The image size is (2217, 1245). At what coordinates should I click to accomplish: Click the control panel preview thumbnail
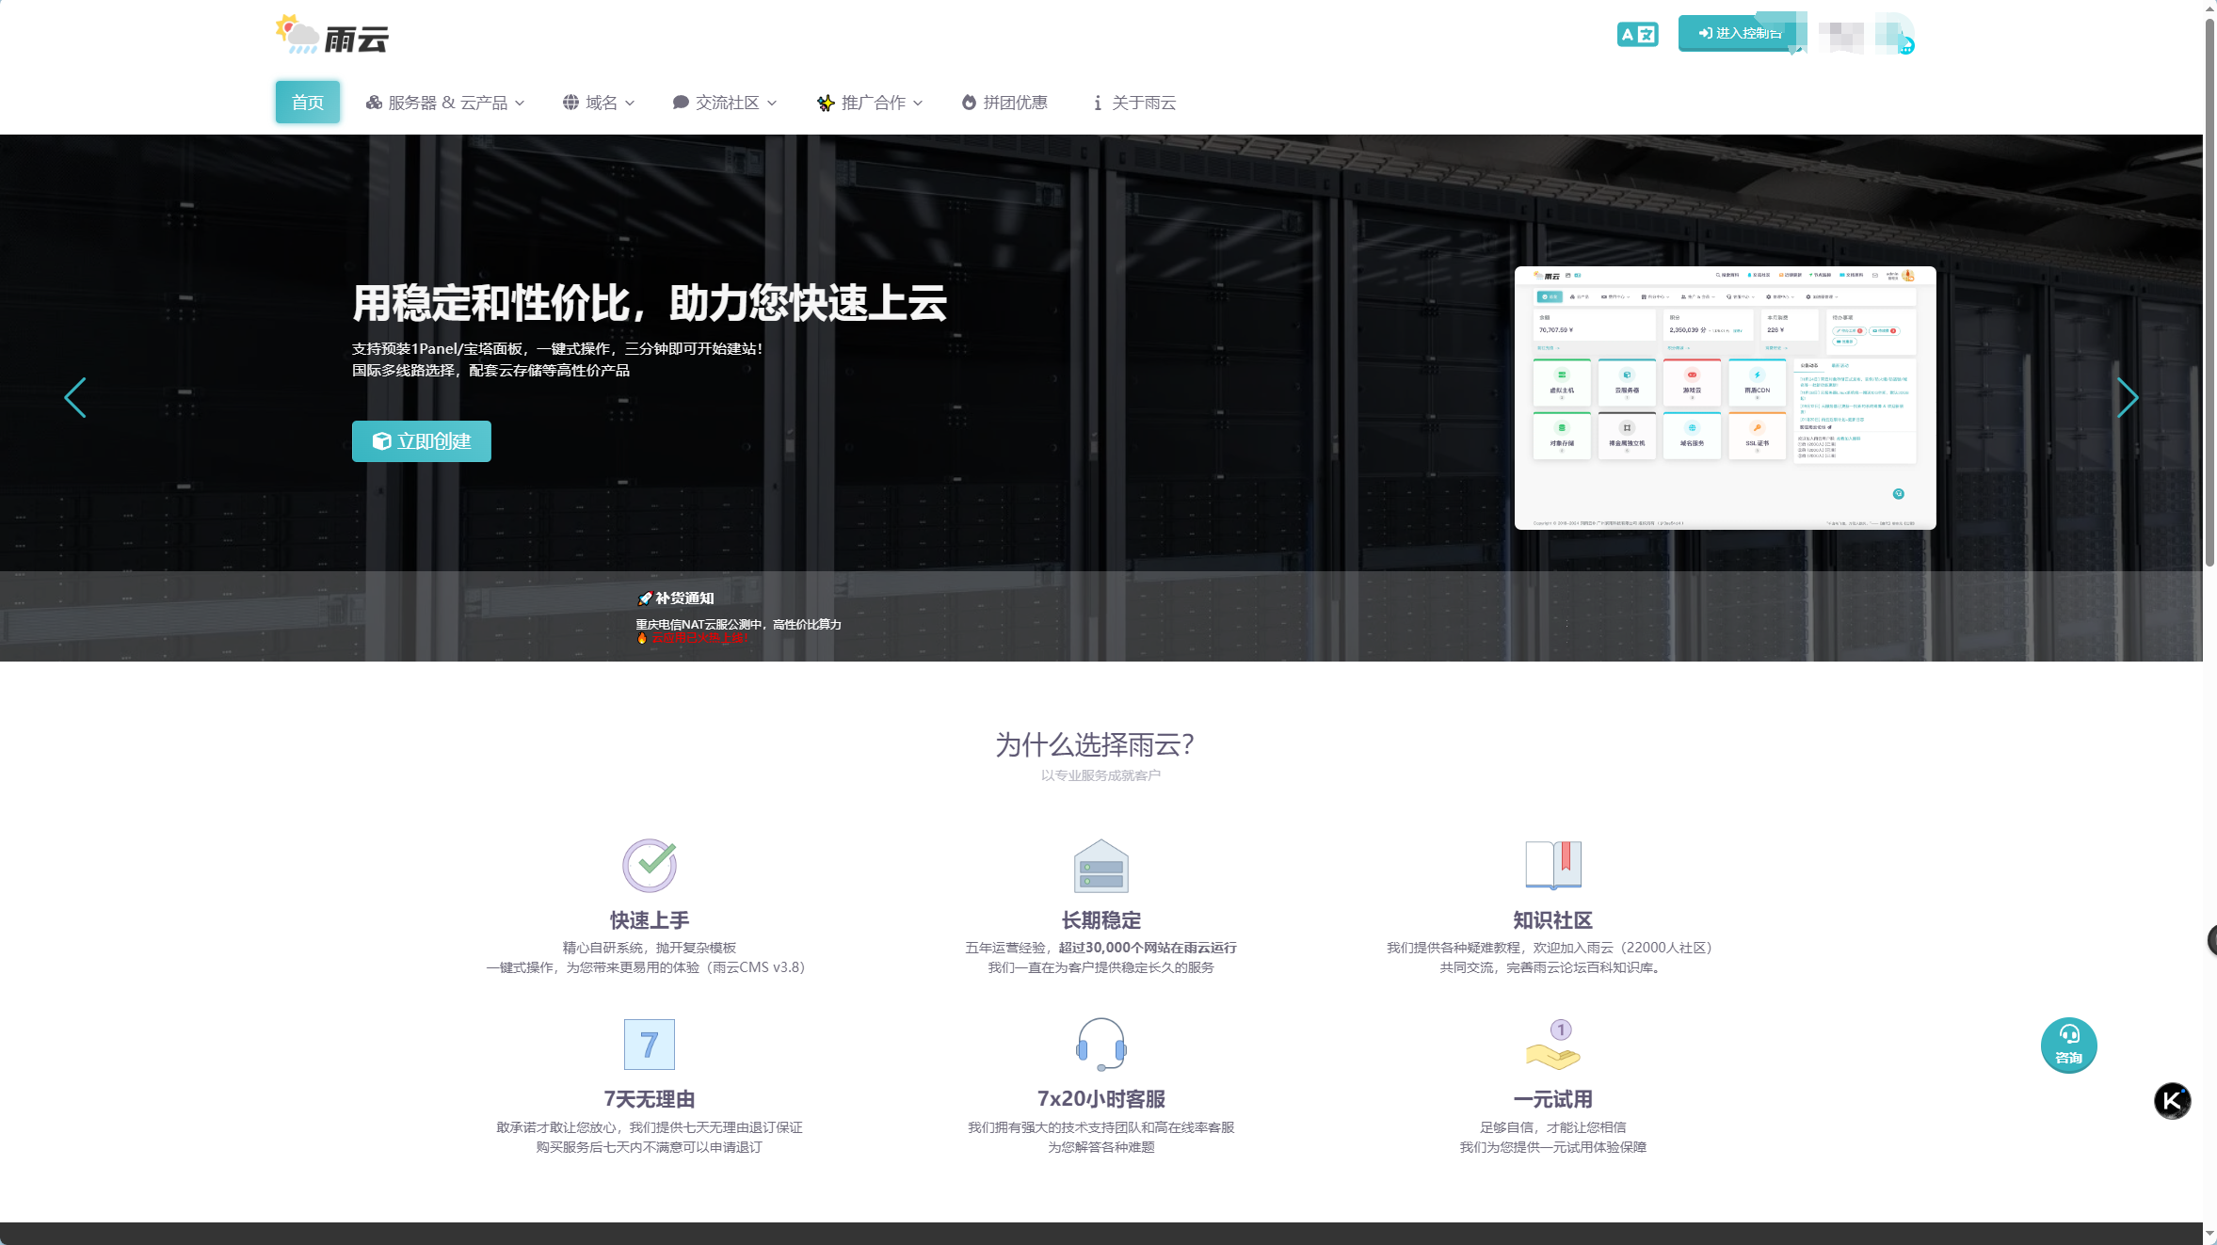(x=1725, y=398)
